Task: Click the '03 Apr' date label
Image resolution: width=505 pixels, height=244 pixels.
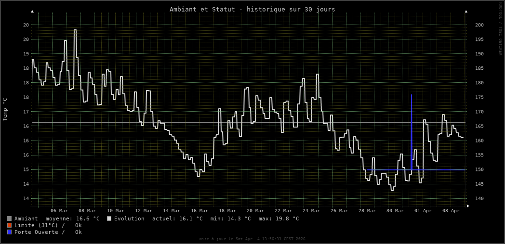Action: pos(451,211)
